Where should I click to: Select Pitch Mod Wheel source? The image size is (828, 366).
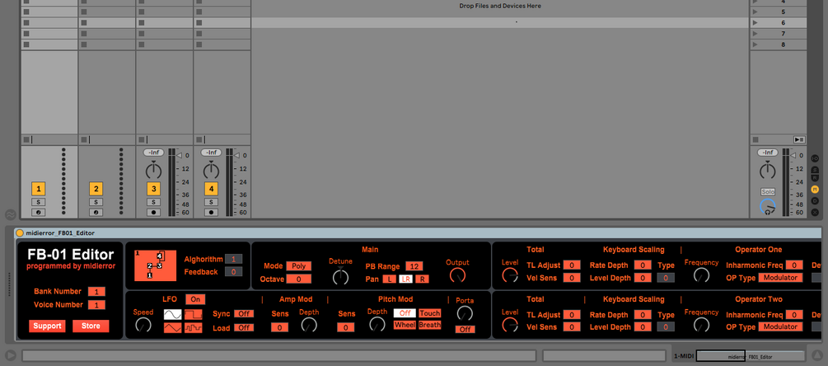405,326
